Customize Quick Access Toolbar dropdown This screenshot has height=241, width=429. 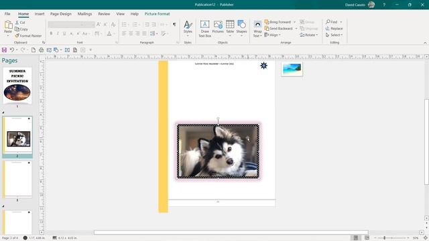click(x=90, y=50)
